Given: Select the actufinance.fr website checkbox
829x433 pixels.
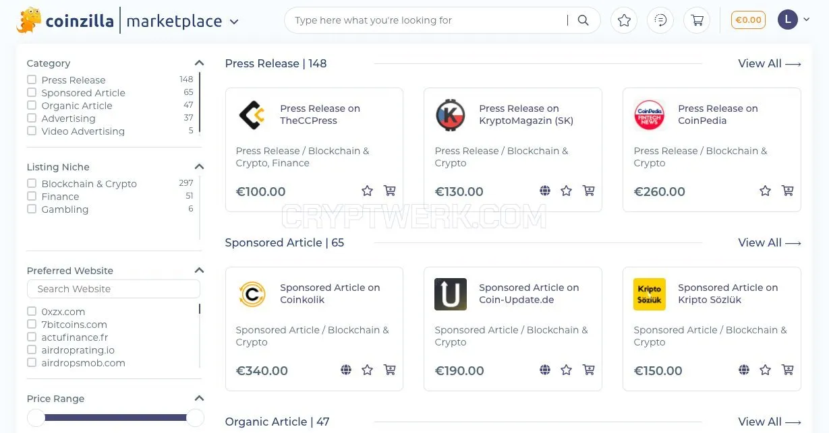Looking at the screenshot, I should pyautogui.click(x=32, y=337).
